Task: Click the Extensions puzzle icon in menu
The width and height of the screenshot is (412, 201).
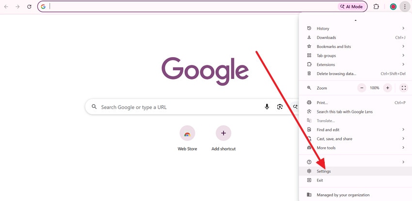Action: (x=309, y=64)
